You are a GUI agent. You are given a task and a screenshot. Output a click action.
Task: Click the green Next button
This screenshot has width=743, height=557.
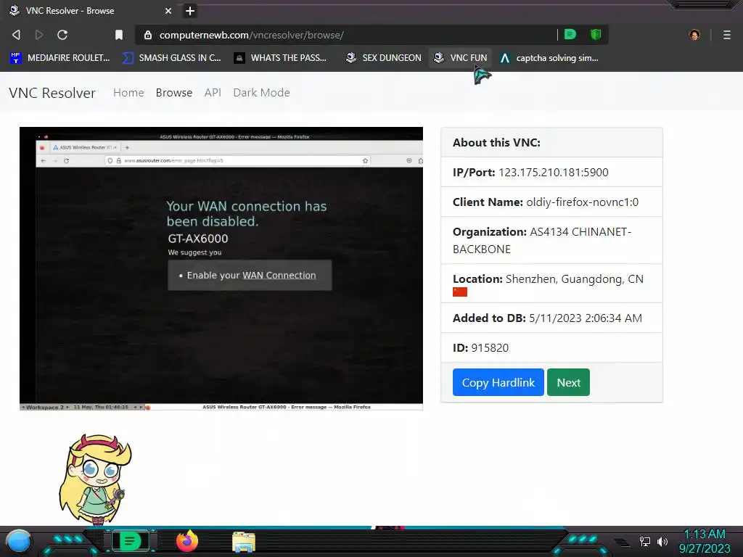pyautogui.click(x=568, y=382)
